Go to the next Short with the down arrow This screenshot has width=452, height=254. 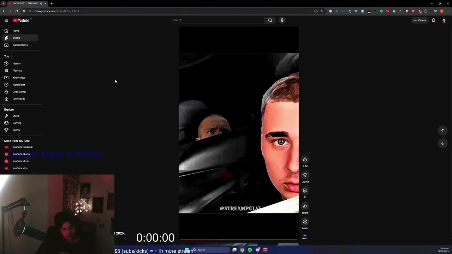point(443,143)
